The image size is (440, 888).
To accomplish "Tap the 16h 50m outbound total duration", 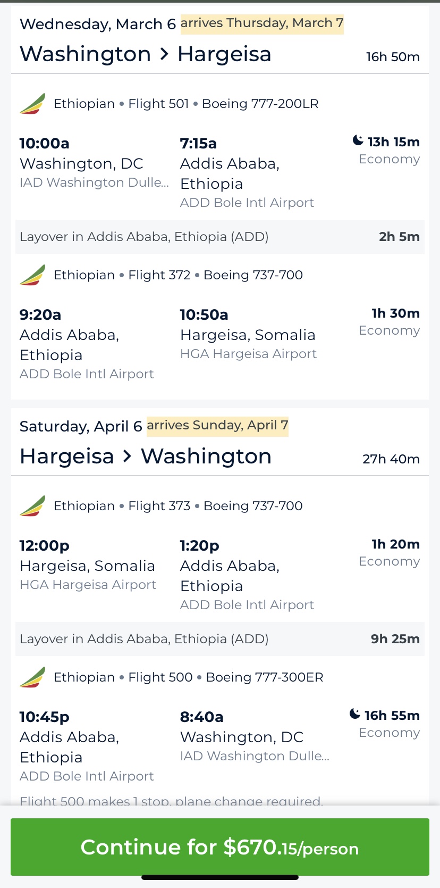I will click(393, 57).
